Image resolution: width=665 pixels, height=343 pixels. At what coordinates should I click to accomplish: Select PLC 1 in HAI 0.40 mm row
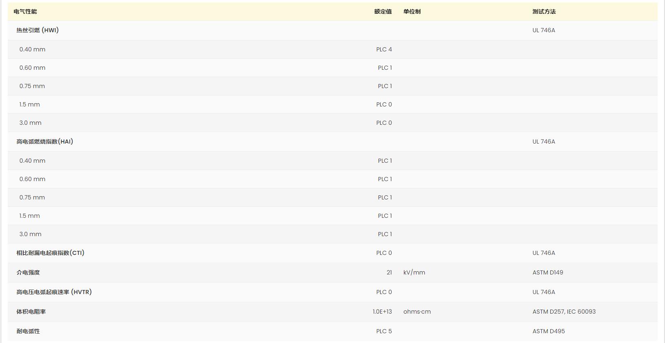[x=385, y=161]
